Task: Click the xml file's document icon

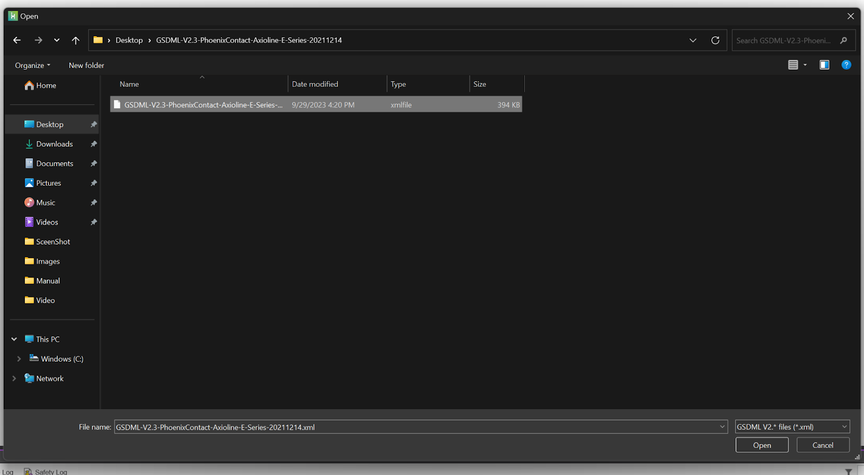Action: click(x=117, y=105)
